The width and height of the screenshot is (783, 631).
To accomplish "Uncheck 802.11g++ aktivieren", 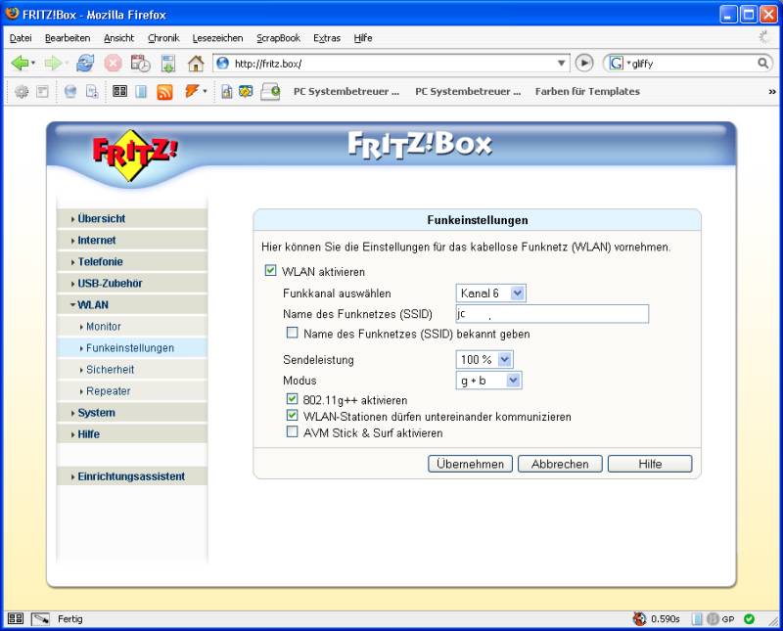I will click(292, 399).
